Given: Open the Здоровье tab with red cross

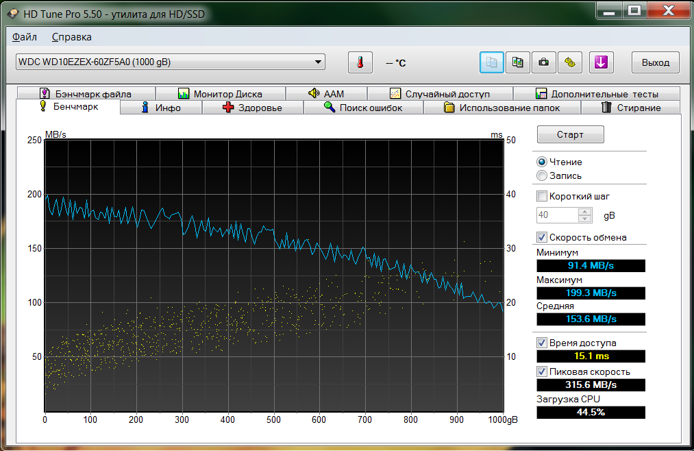Looking at the screenshot, I should [x=252, y=108].
